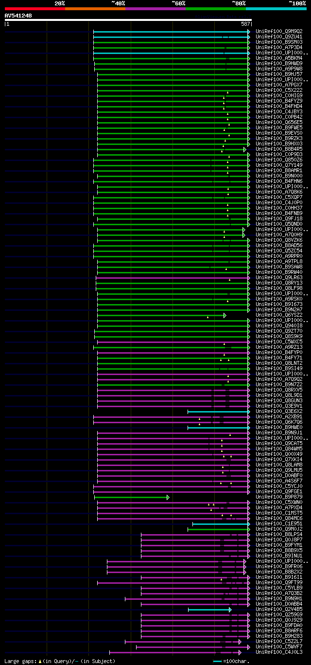
Task: Click the red 20% legend segment
Action: click(x=35, y=9)
